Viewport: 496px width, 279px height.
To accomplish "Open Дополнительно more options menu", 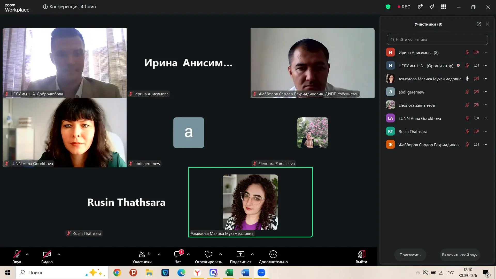I will coord(273,257).
